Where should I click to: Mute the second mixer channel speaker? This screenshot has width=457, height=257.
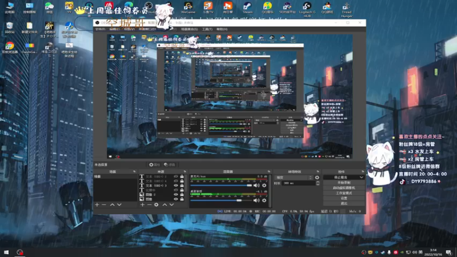[256, 200]
